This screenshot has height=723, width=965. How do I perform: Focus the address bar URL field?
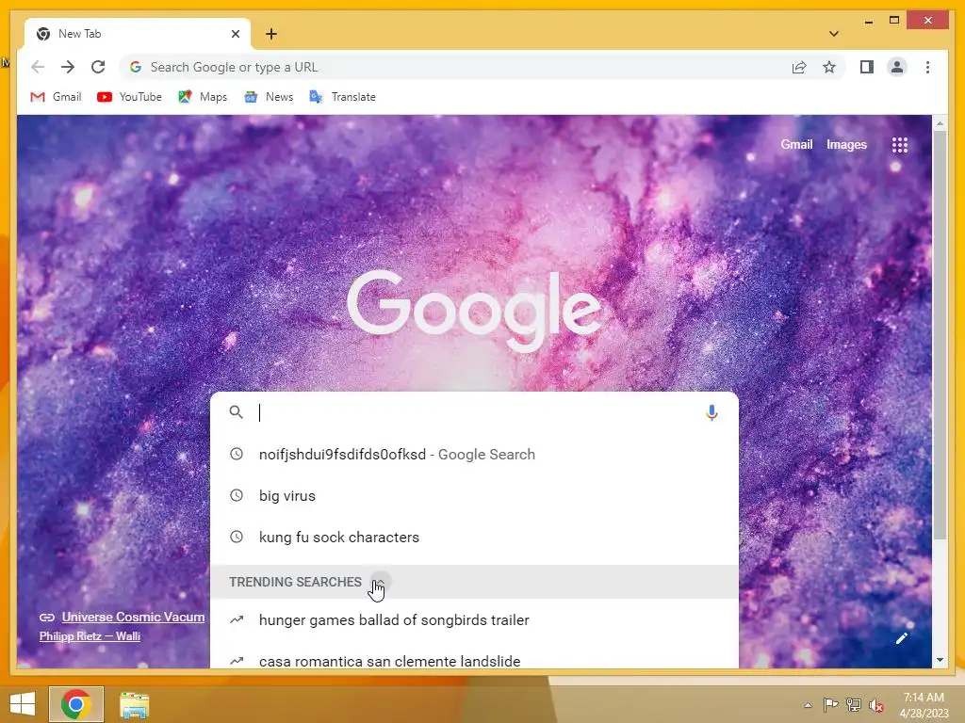coord(455,67)
